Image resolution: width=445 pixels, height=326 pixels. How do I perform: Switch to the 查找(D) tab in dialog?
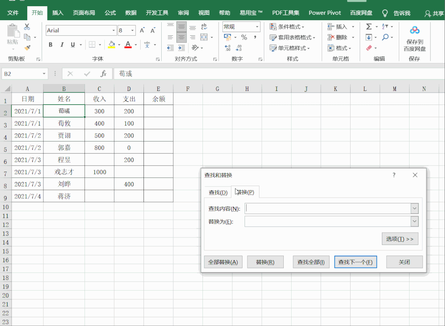[x=218, y=192]
